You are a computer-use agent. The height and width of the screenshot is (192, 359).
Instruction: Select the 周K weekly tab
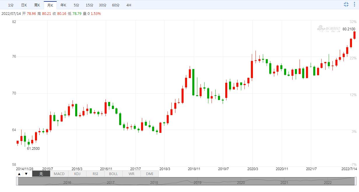tap(37, 5)
